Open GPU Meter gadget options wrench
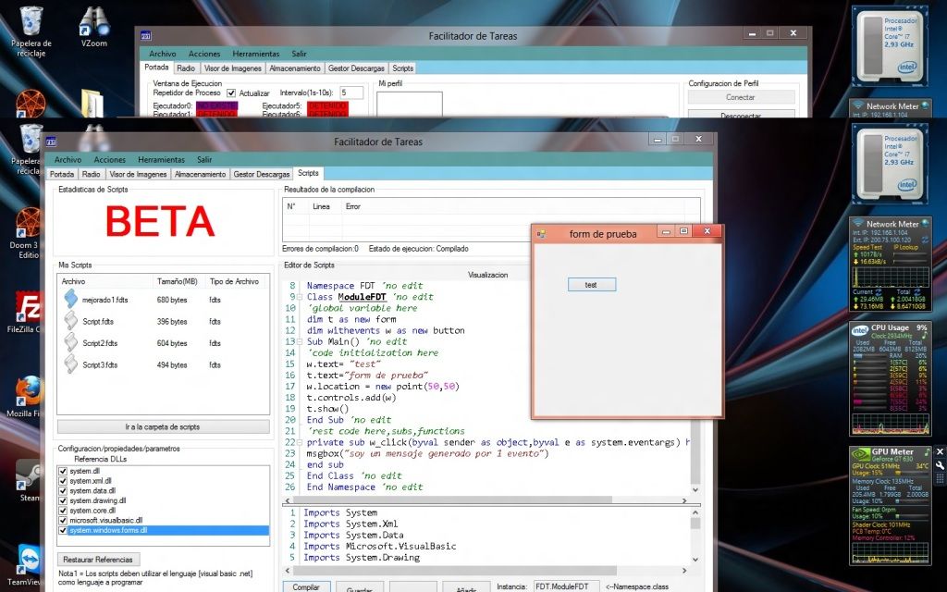Screen dimensions: 947x592 [x=940, y=465]
